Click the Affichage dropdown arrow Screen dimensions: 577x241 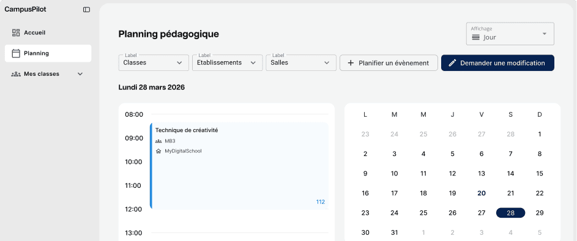pos(544,34)
